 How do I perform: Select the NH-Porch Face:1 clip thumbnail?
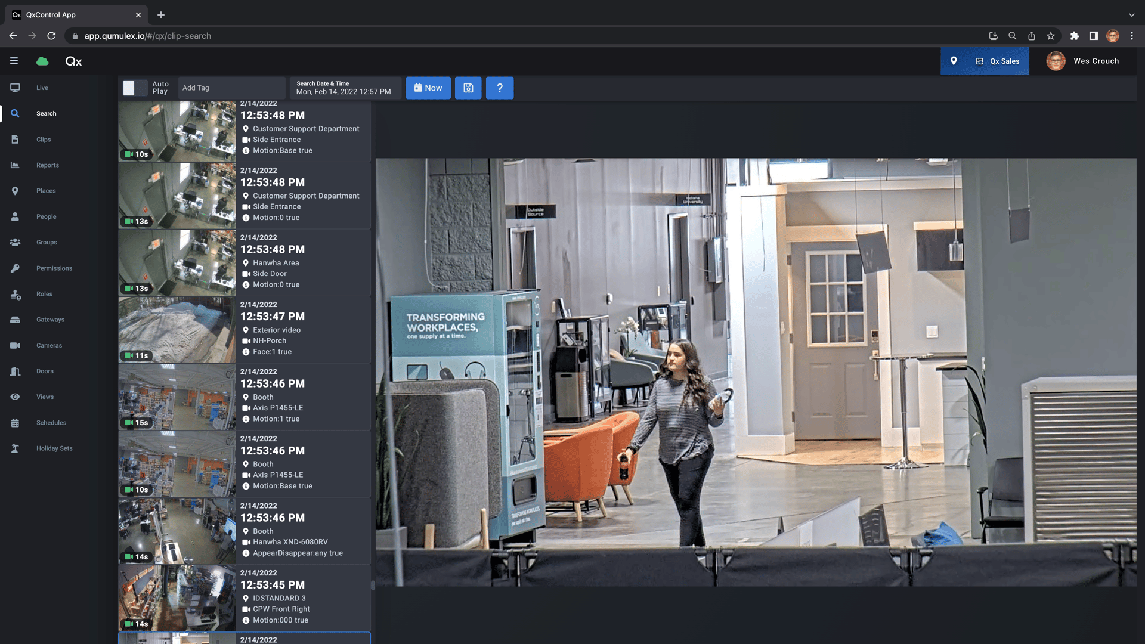tap(177, 330)
